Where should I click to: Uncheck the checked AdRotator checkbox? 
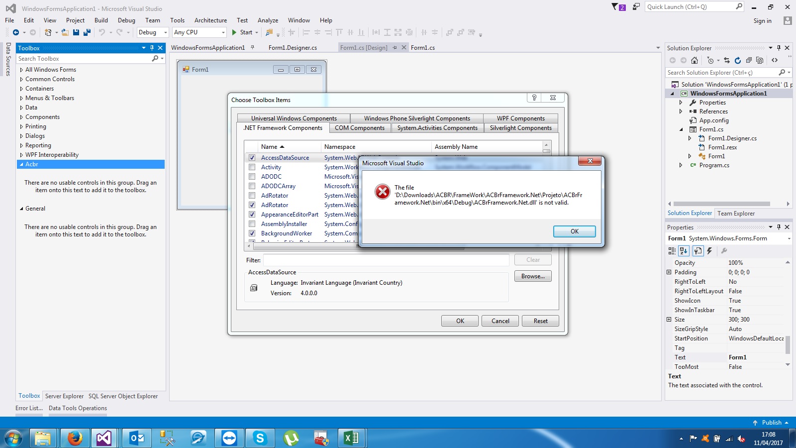tap(252, 205)
